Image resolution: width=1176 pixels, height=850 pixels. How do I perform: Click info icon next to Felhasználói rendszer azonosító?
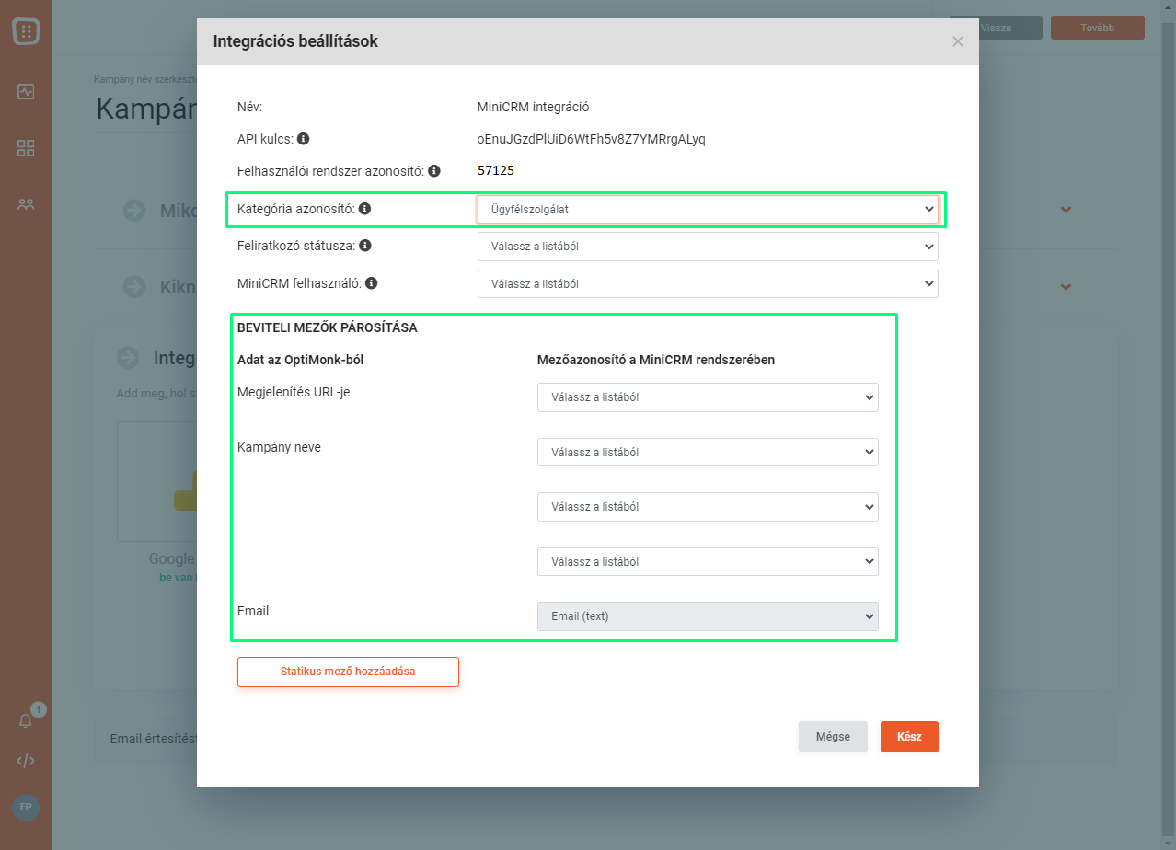(434, 170)
